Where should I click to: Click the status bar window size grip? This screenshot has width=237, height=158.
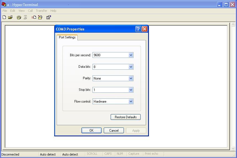pyautogui.click(x=235, y=156)
